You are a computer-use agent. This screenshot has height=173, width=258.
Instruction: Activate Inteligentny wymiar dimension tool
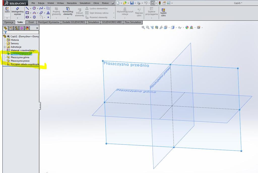point(17,11)
